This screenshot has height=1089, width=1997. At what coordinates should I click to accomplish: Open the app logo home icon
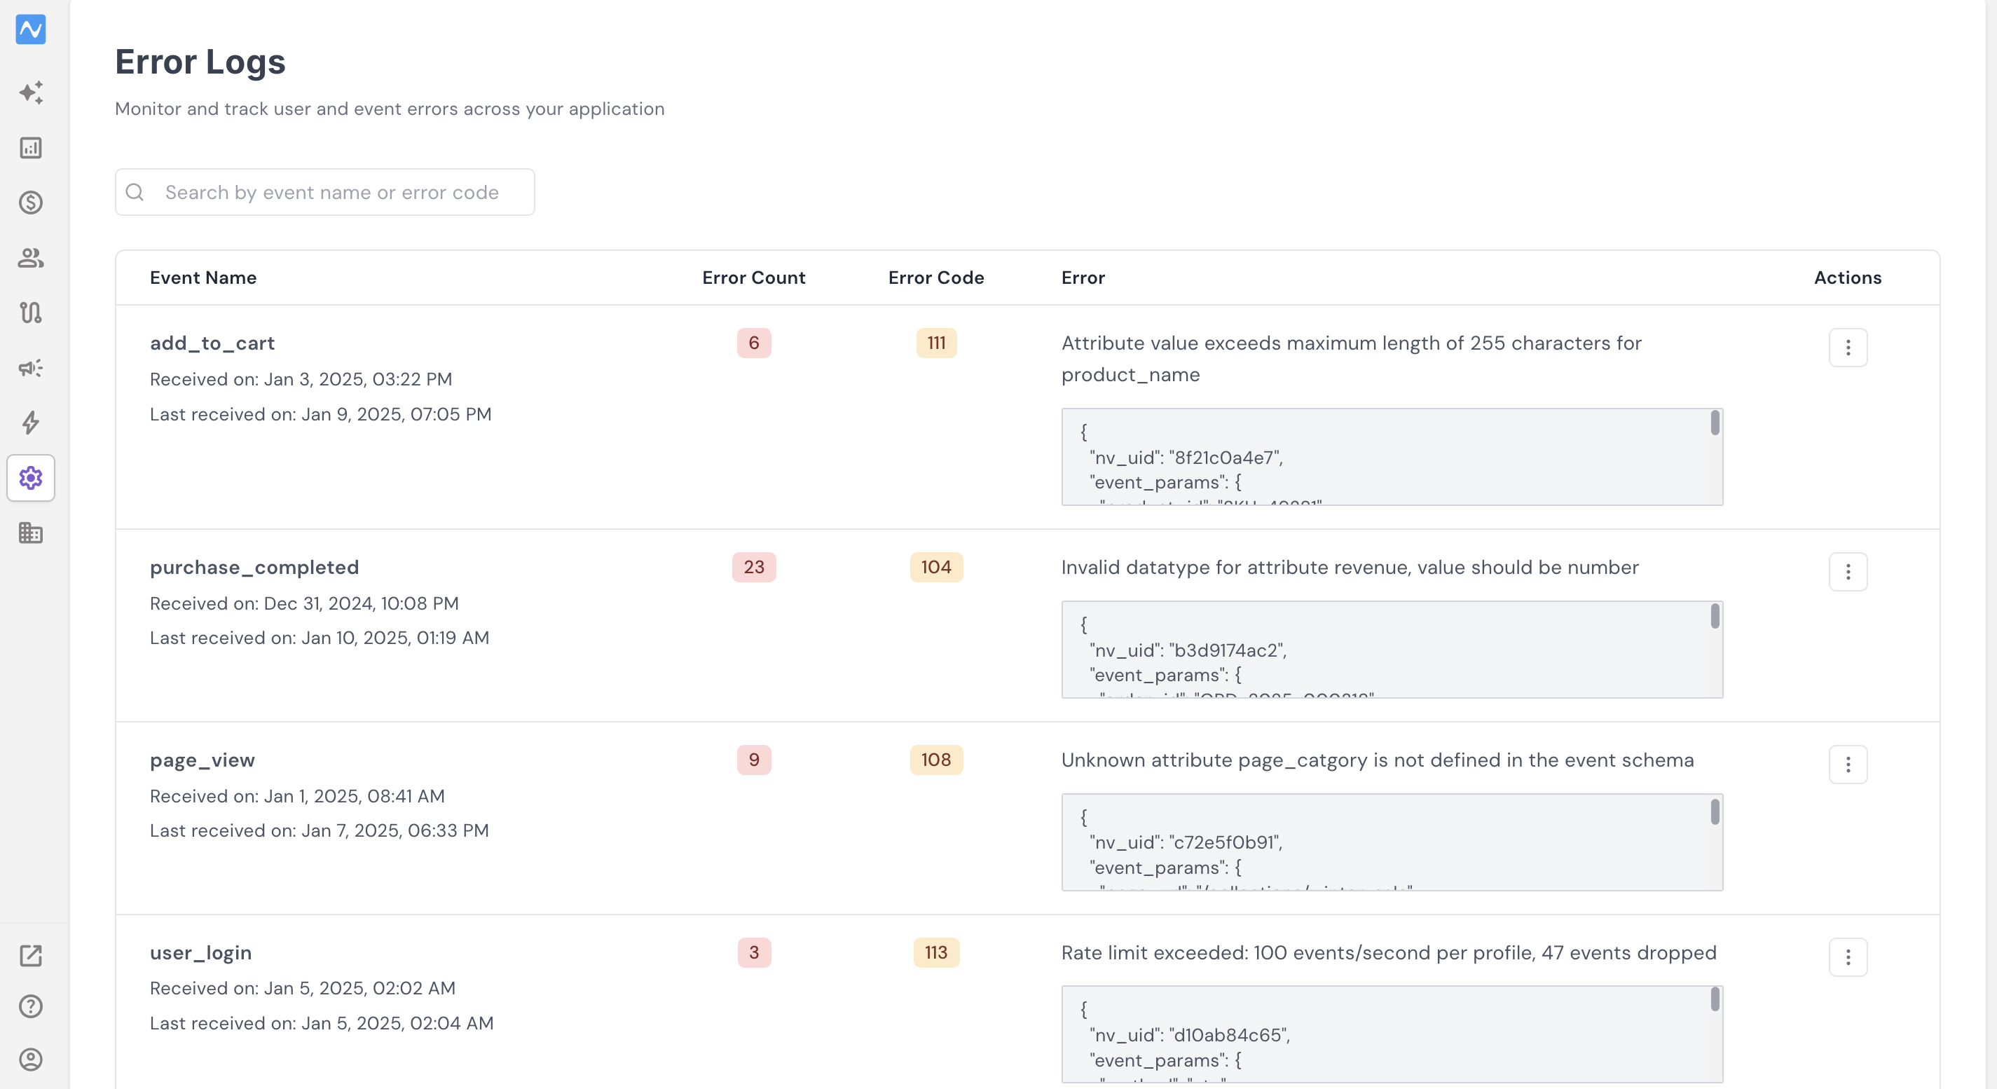(31, 29)
